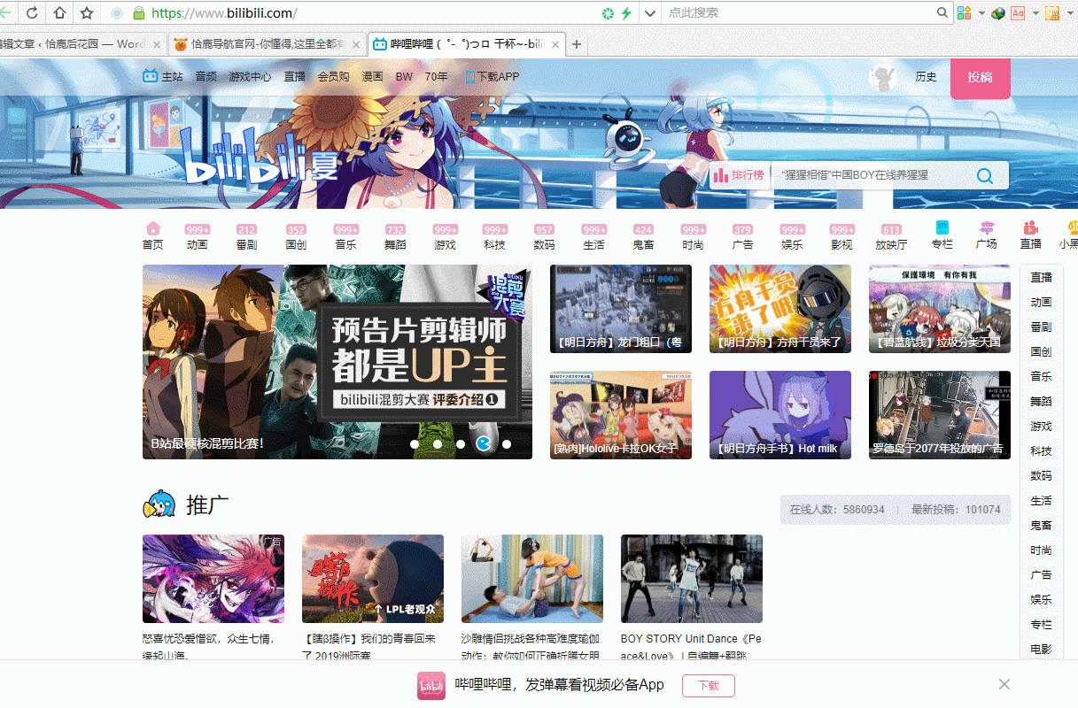Open a new tab with plus button

pos(577,44)
